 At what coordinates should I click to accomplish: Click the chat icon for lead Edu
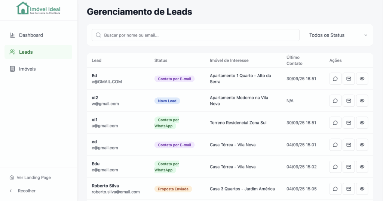(335, 167)
